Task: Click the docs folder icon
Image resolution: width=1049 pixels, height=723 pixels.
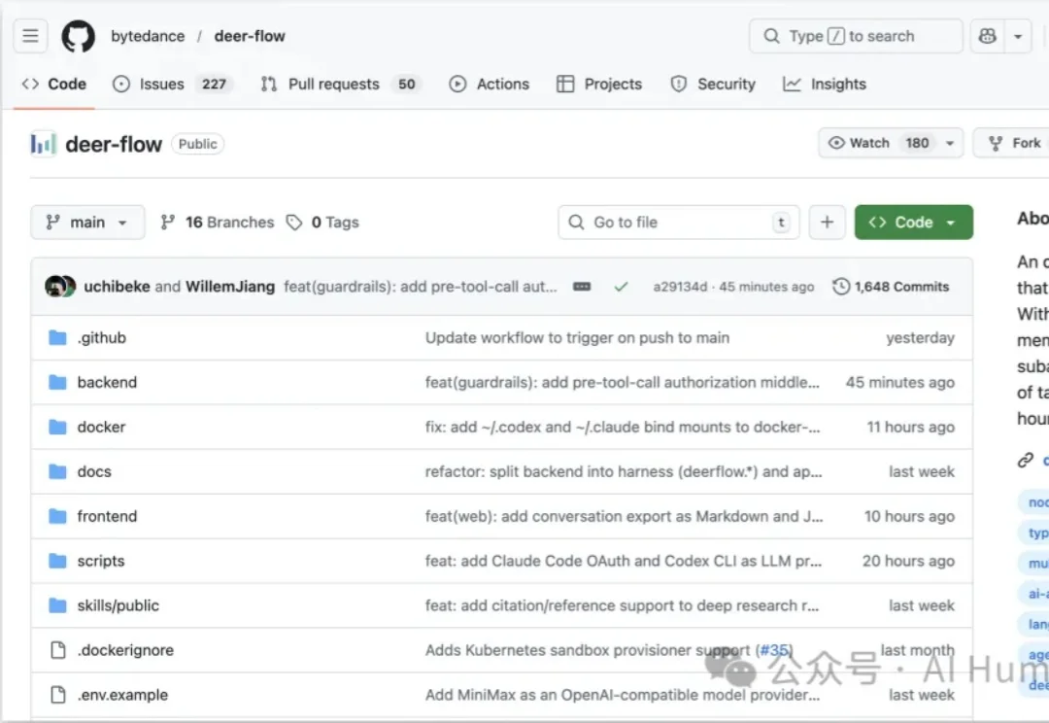Action: [x=56, y=471]
